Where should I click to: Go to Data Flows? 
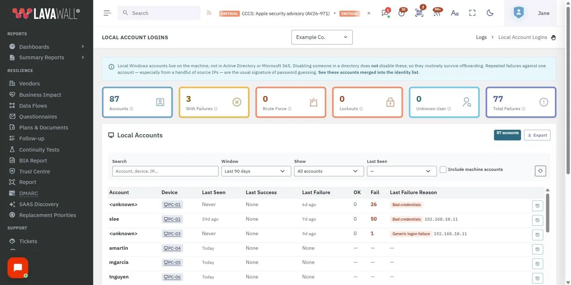coord(33,106)
